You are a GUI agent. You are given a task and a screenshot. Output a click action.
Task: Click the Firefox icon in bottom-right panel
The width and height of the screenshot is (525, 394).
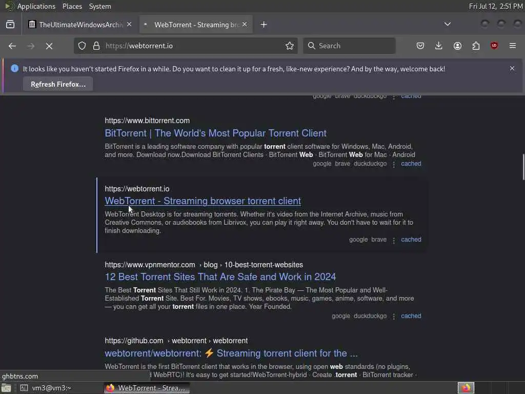(x=466, y=388)
